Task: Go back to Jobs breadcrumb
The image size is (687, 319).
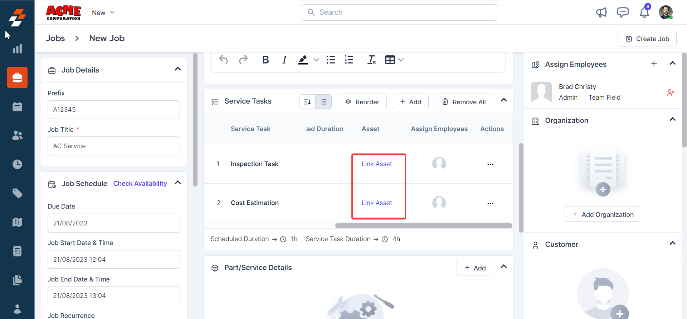Action: click(55, 38)
